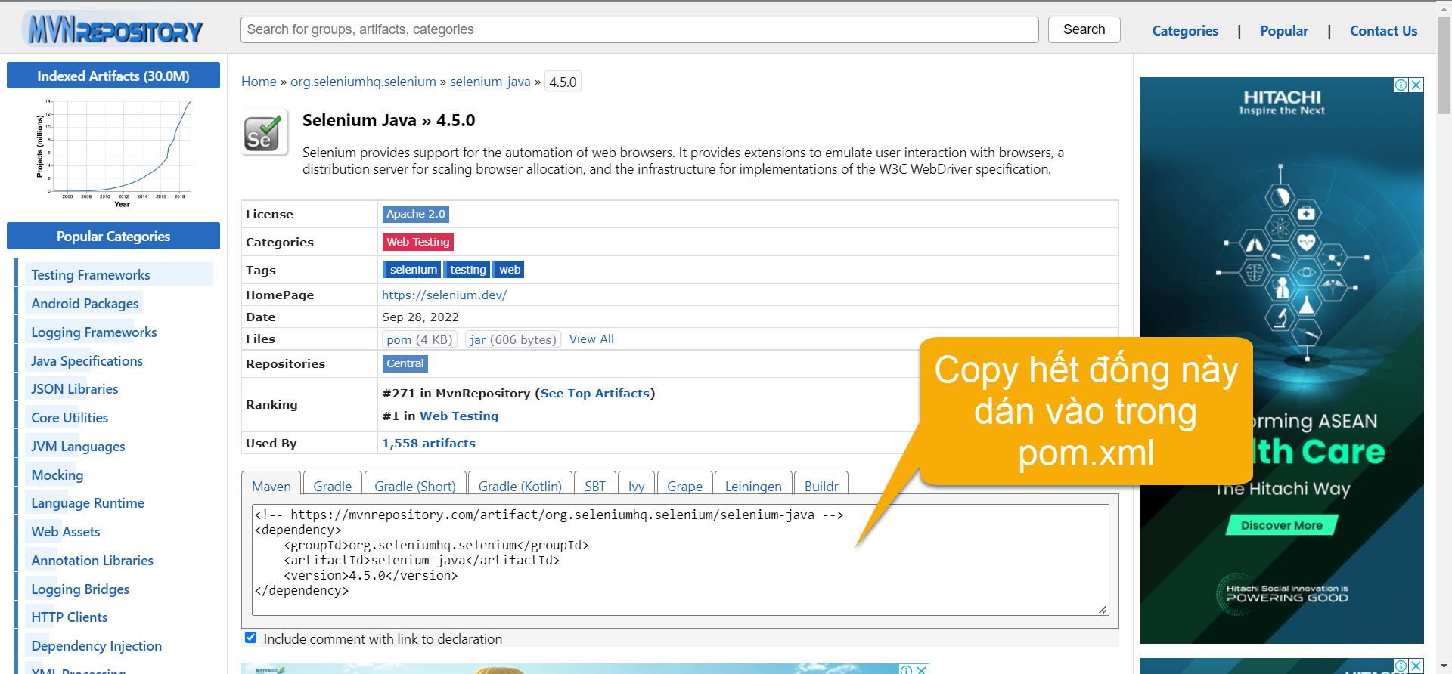Image resolution: width=1452 pixels, height=674 pixels.
Task: Download the pom (4 KB) file
Action: click(x=420, y=339)
